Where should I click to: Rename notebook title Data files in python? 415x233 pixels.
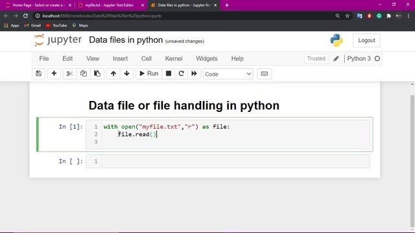pos(126,40)
